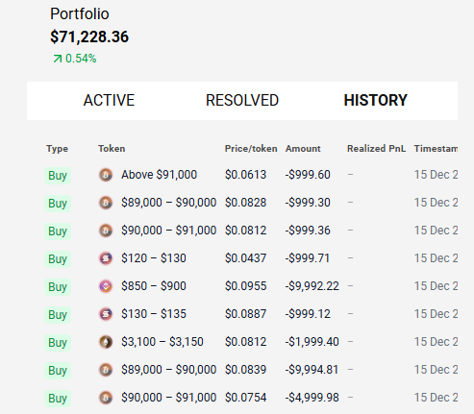Click Solana icon for $130 – $135 row
This screenshot has width=474, height=414.
(x=106, y=314)
